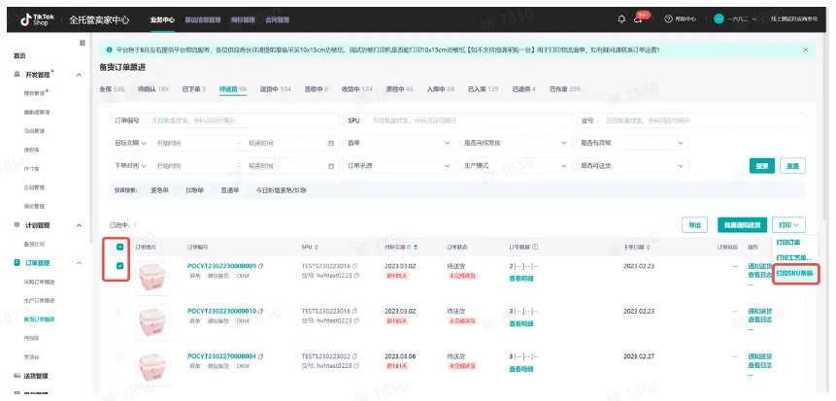Select 今日新增紧急/加急 quick filter
Screen dimensions: 836x401
pos(281,190)
